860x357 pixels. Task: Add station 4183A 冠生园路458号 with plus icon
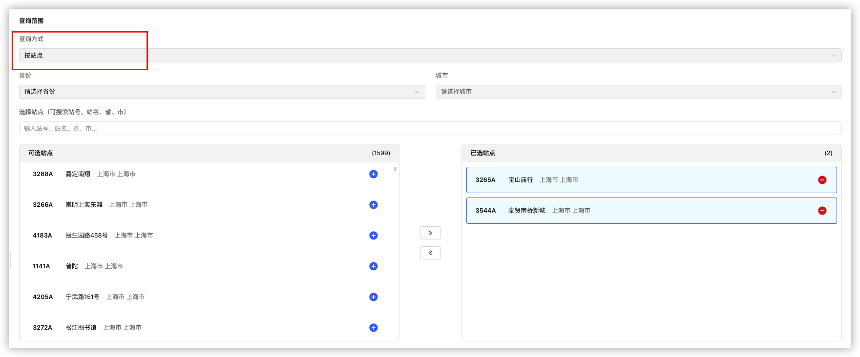(x=373, y=236)
